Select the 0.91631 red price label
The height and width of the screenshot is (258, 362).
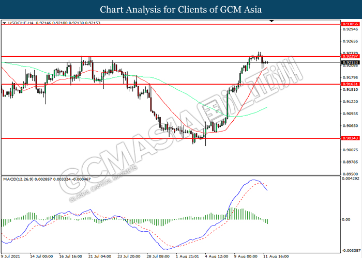pyautogui.click(x=350, y=84)
